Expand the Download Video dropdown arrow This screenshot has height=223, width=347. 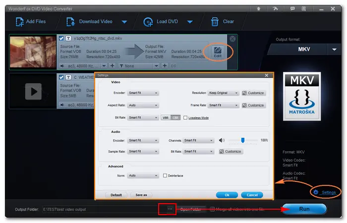pyautogui.click(x=124, y=22)
